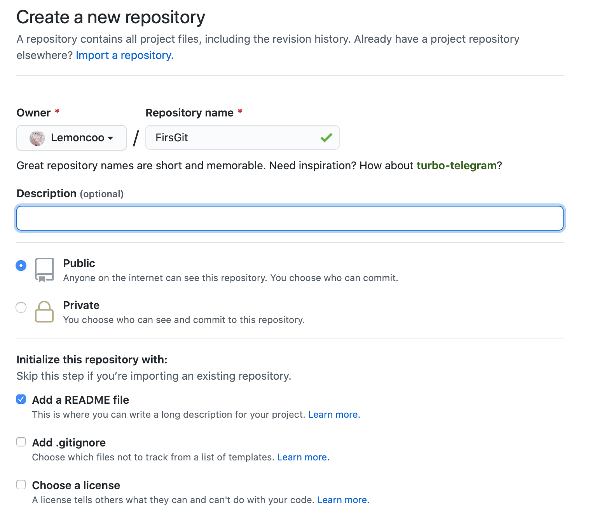Select the Public visibility radio button

(21, 266)
